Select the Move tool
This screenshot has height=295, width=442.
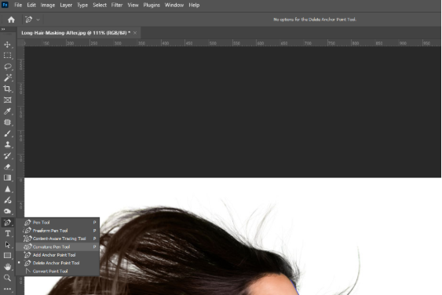click(8, 45)
